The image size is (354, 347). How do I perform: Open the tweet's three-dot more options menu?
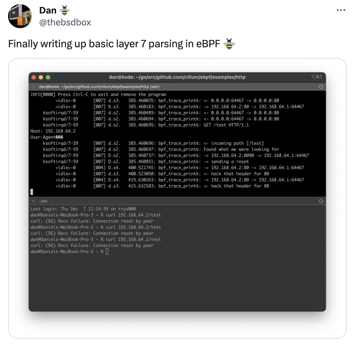coord(341,10)
